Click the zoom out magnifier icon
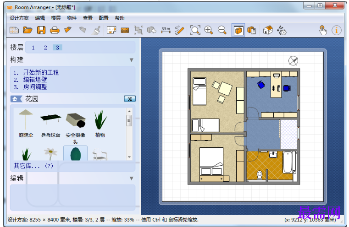Screen dimensions: 349x227 222,30
